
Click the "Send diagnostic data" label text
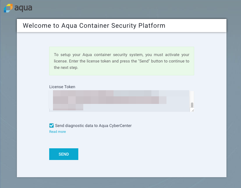(x=93, y=126)
